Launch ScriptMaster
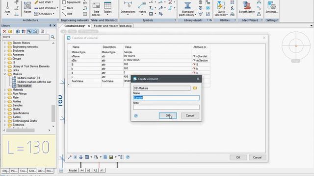 click(x=247, y=8)
